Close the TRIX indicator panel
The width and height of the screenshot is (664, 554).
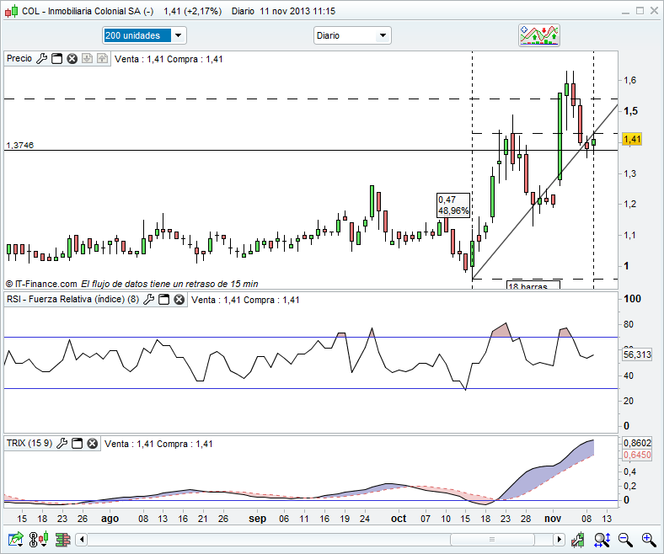[92, 444]
